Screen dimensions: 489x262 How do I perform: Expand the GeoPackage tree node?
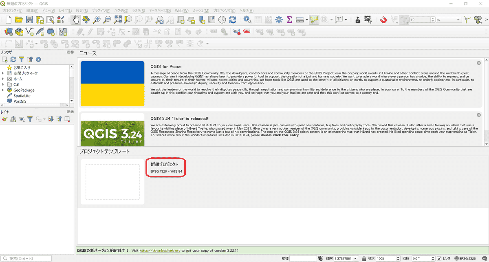(3, 90)
